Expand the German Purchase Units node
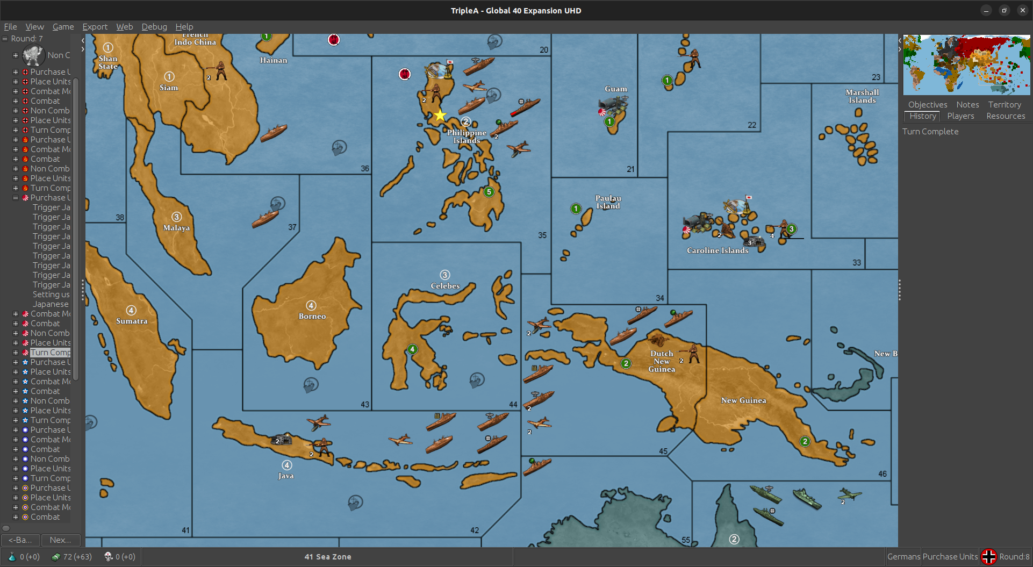1033x567 pixels. pos(16,72)
